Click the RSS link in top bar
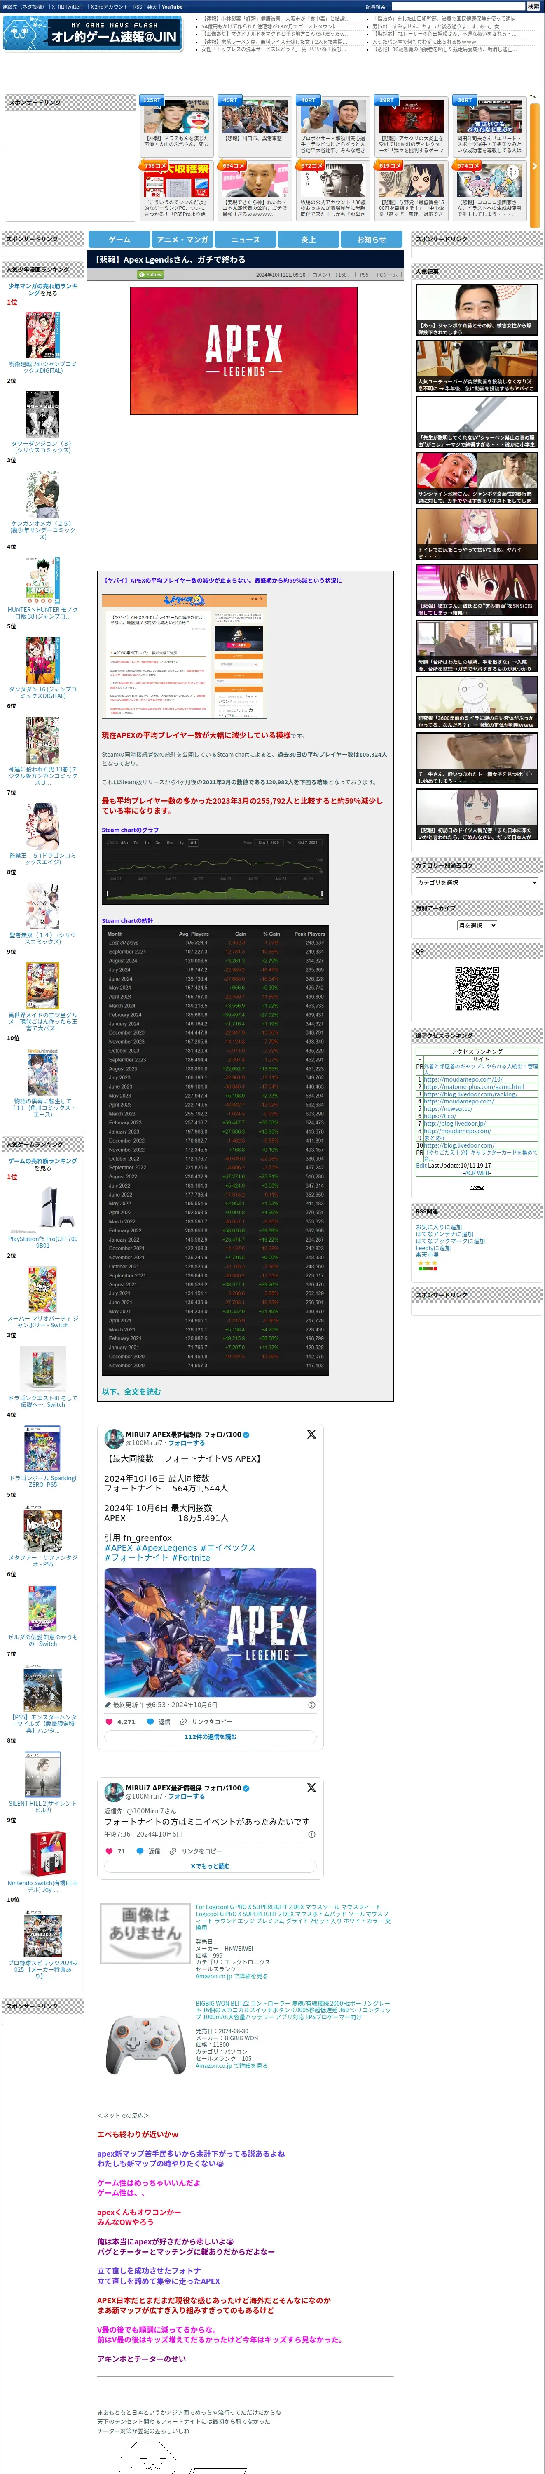Screen dimensions: 545x2474 pos(137,7)
